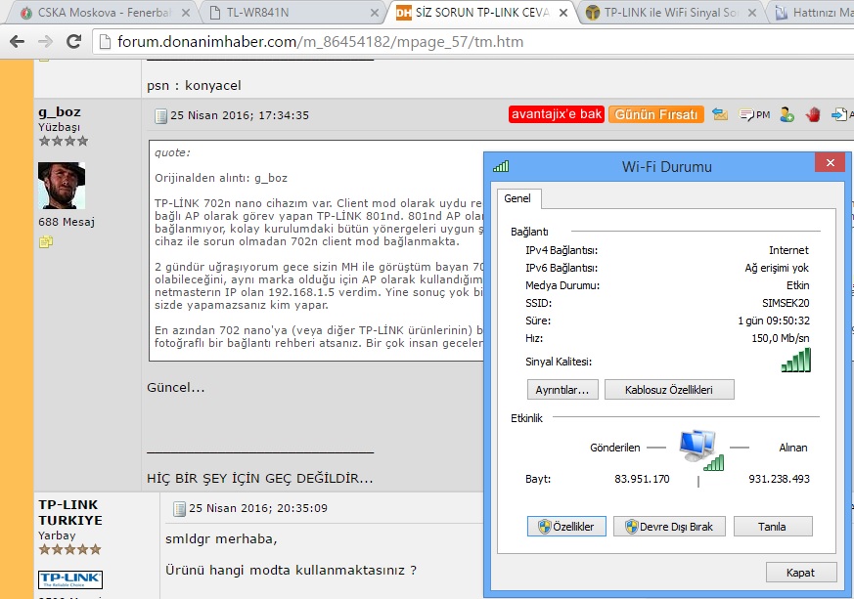Click the network computers activity icon

(x=701, y=449)
